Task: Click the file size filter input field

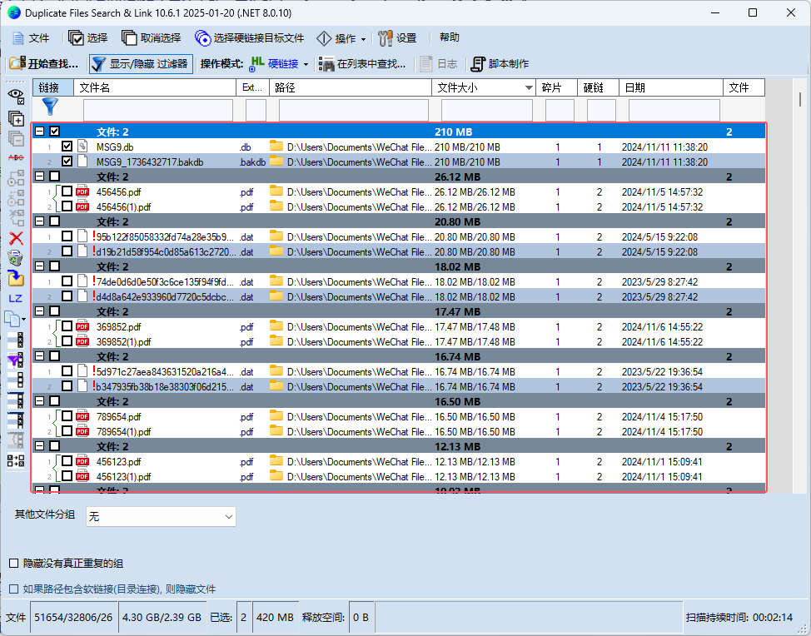Action: pos(487,110)
